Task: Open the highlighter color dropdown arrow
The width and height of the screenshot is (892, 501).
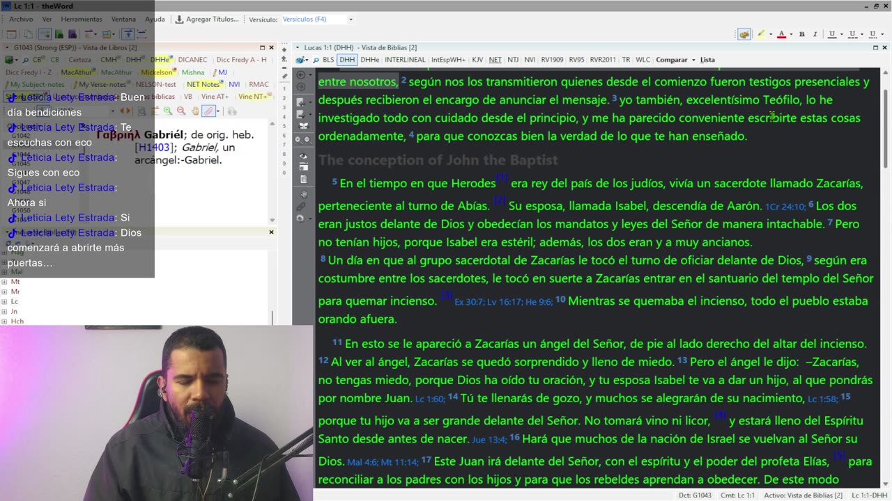Action: pyautogui.click(x=770, y=34)
